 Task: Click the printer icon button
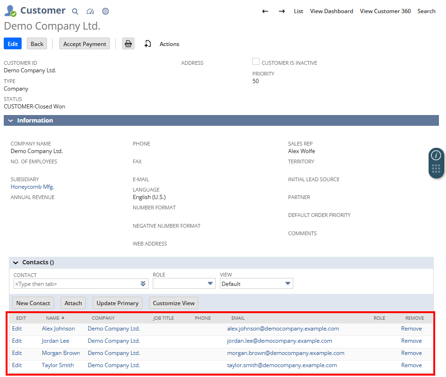tap(128, 44)
